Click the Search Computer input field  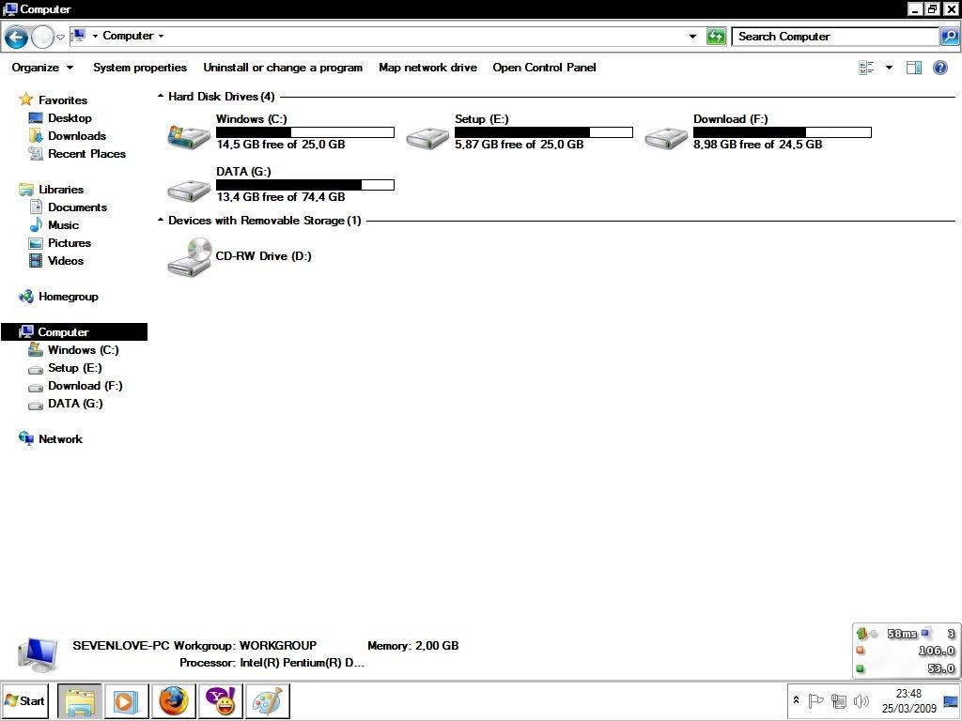[834, 37]
